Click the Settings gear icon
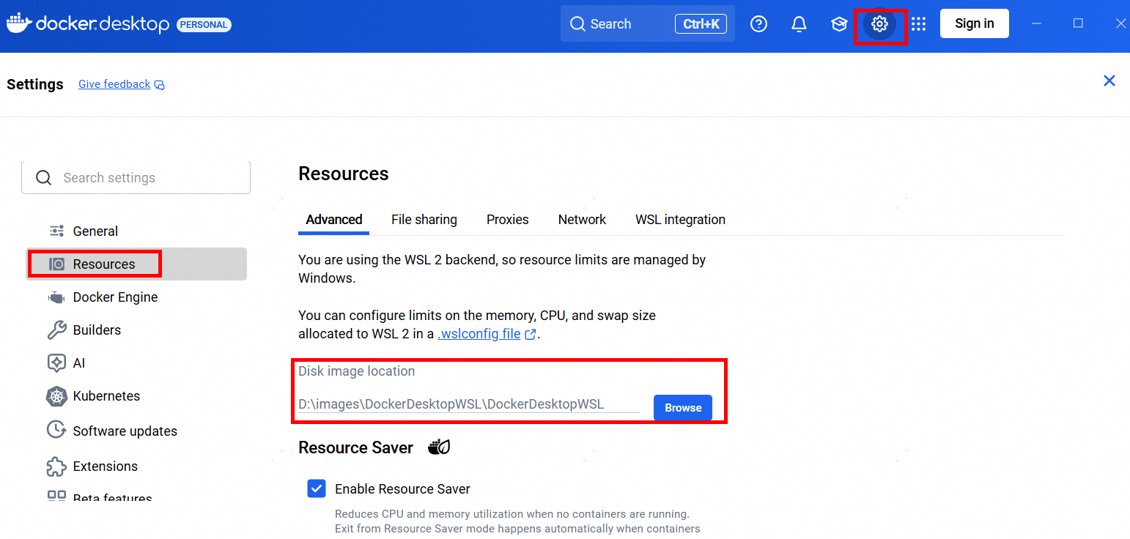1130x539 pixels. (879, 24)
